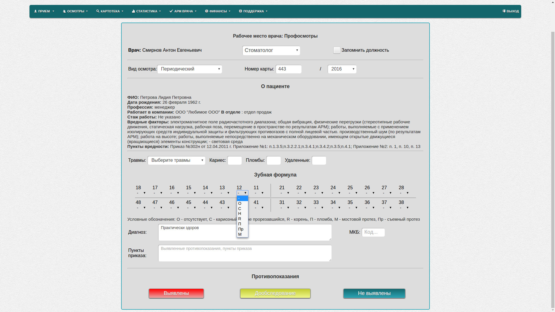Screen dimensions: 555x312
Task: Choose option С in the open tooth list
Action: coord(240,209)
